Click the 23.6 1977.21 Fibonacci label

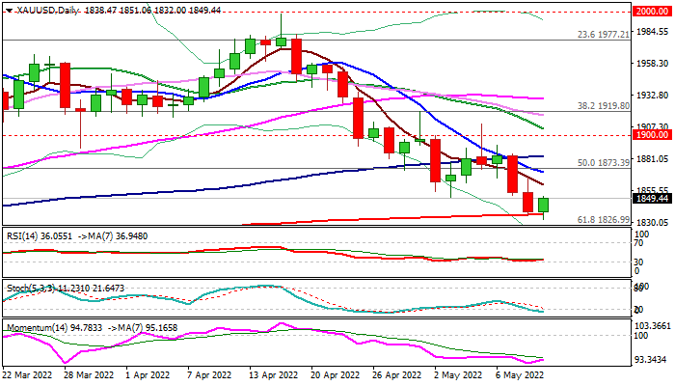coord(603,34)
